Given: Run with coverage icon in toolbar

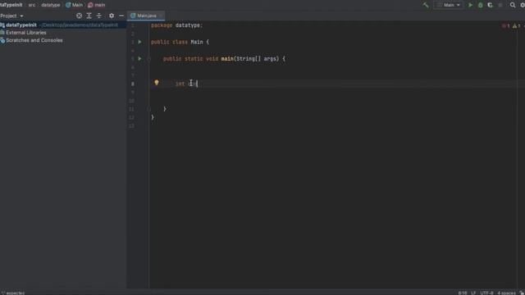Looking at the screenshot, I should 491,5.
